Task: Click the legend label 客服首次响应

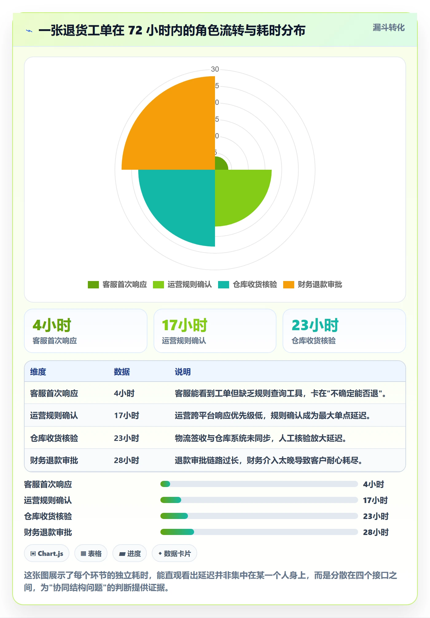Action: [125, 284]
